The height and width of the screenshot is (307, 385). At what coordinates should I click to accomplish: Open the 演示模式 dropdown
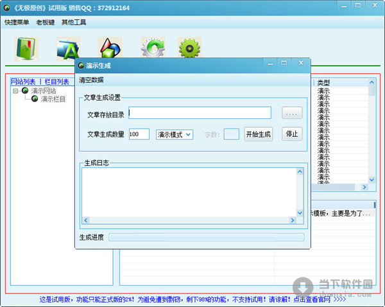click(x=175, y=134)
